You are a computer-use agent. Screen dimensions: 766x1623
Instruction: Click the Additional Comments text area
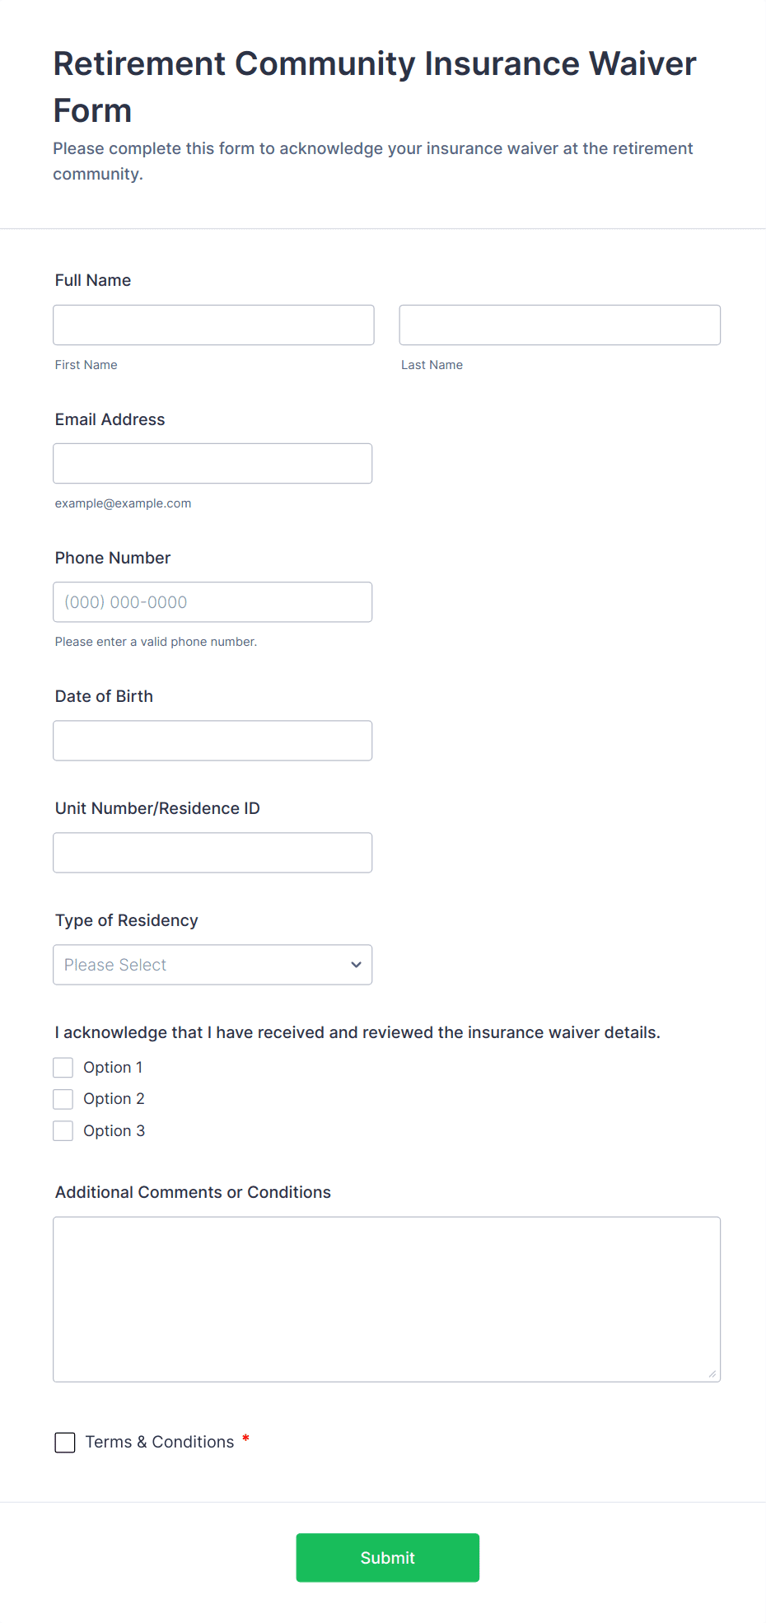[x=386, y=1299]
